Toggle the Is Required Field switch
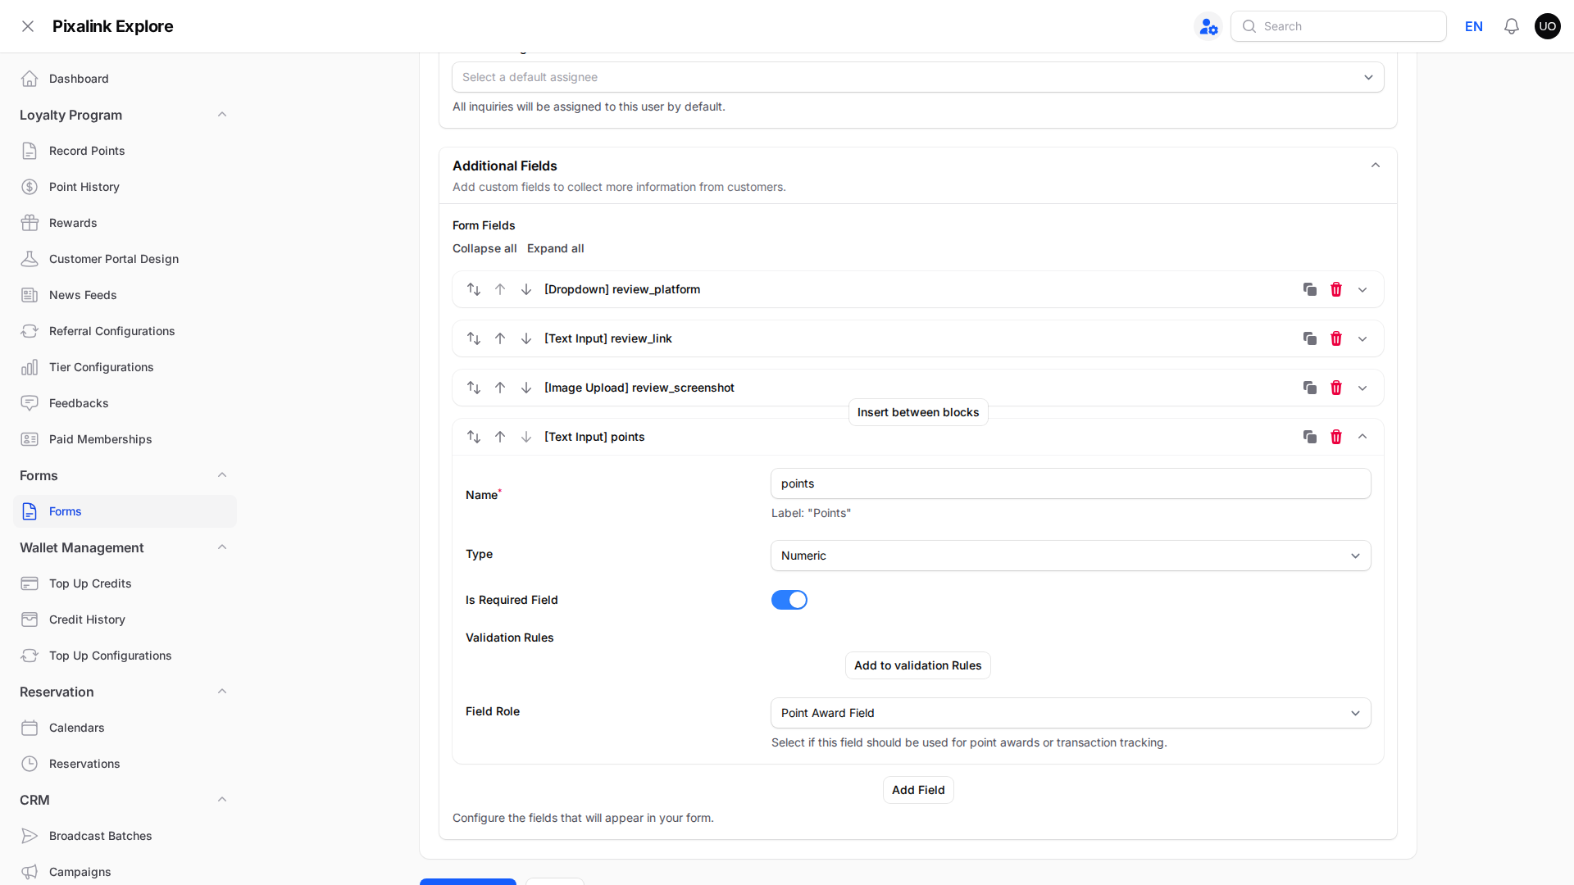The image size is (1574, 885). (789, 600)
